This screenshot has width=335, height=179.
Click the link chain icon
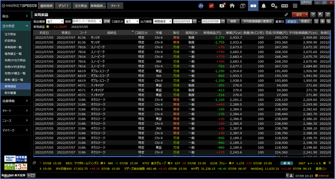tap(286, 15)
